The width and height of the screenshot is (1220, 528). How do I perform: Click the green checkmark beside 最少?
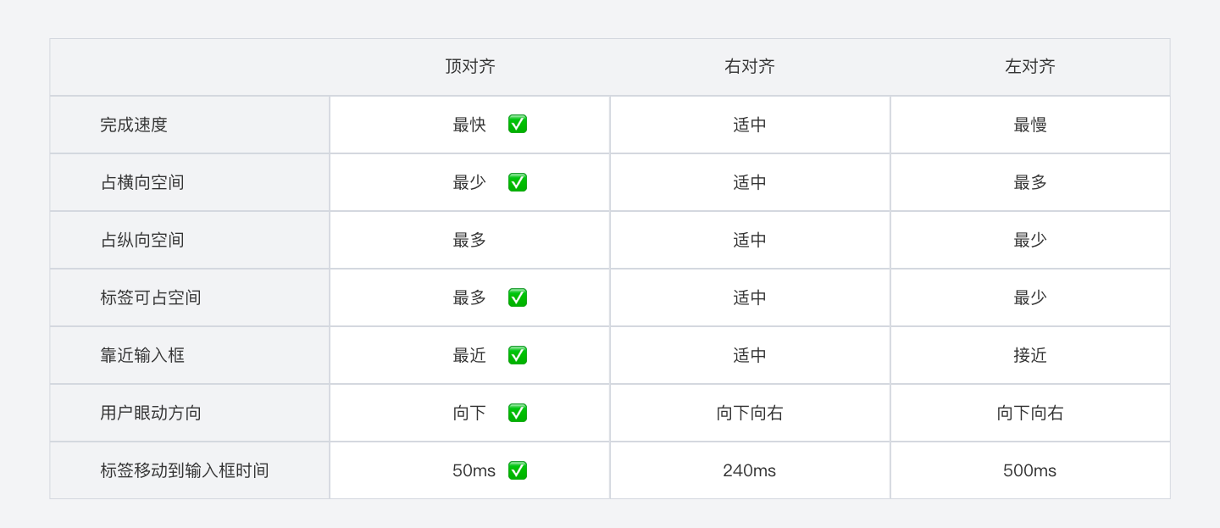(518, 182)
